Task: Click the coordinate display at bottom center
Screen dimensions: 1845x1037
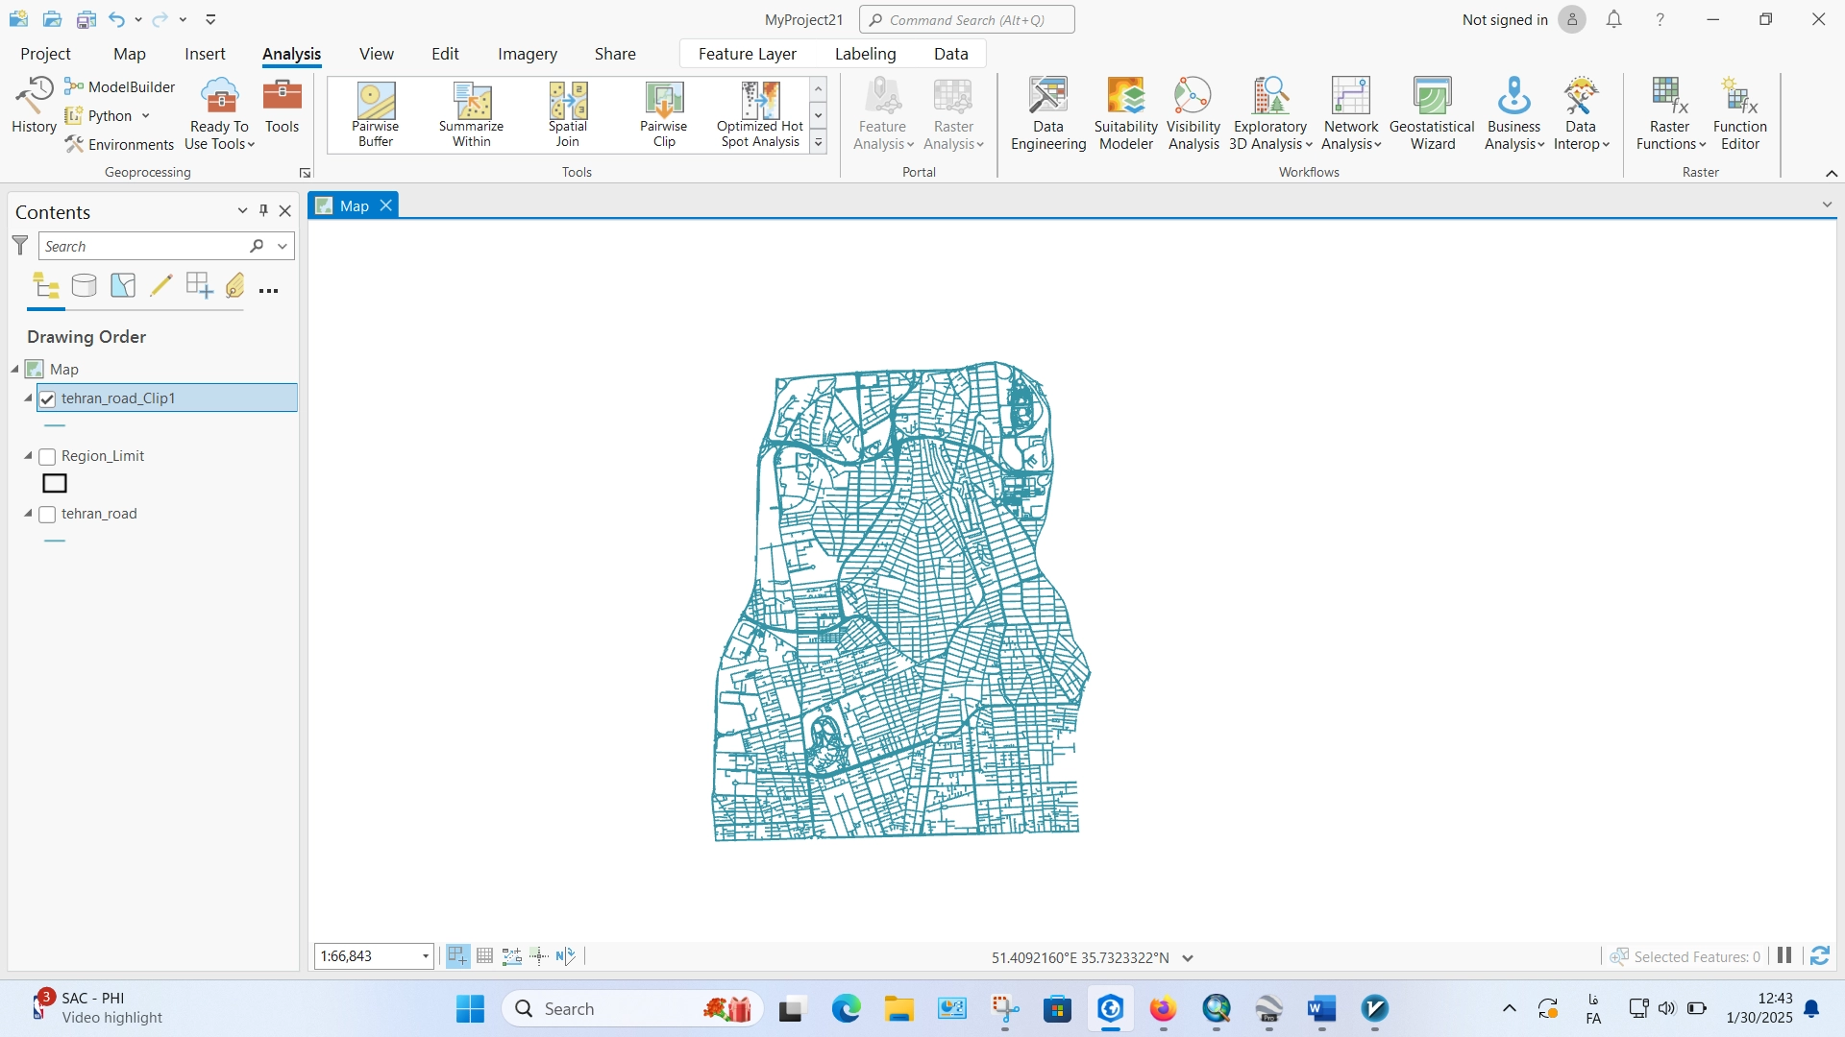Action: 1081,956
